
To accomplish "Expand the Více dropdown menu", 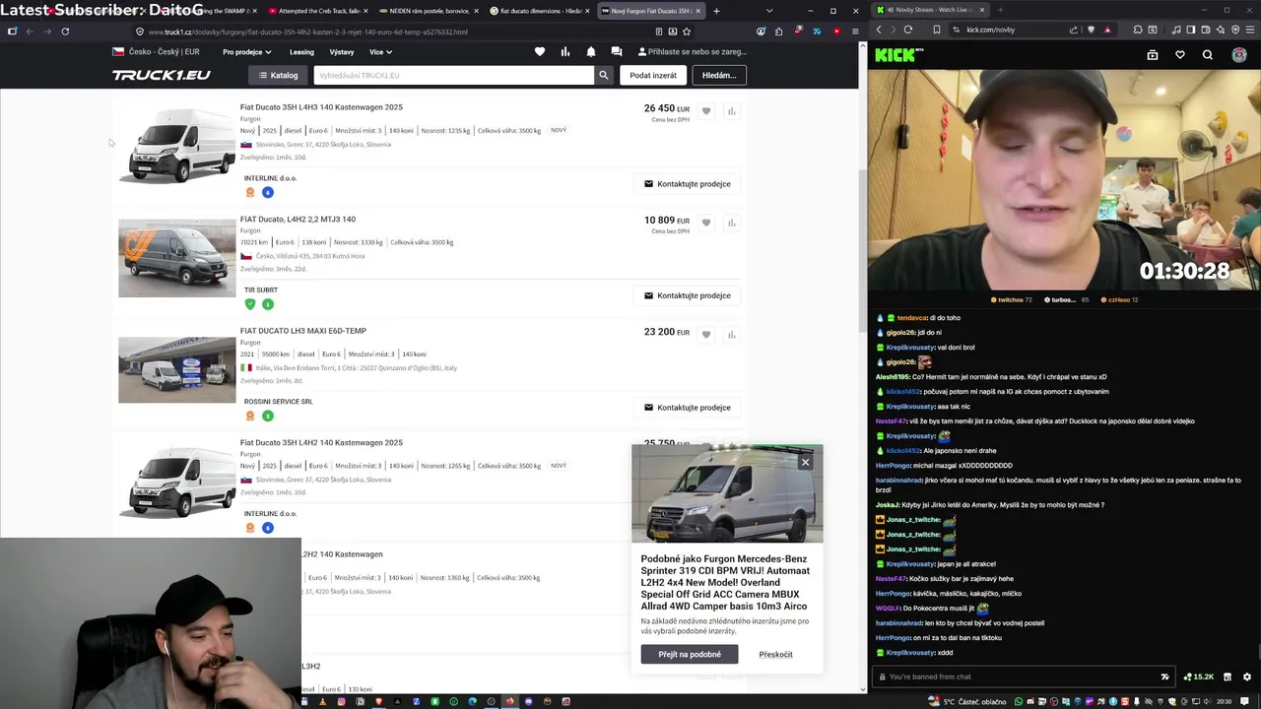I will (x=380, y=52).
